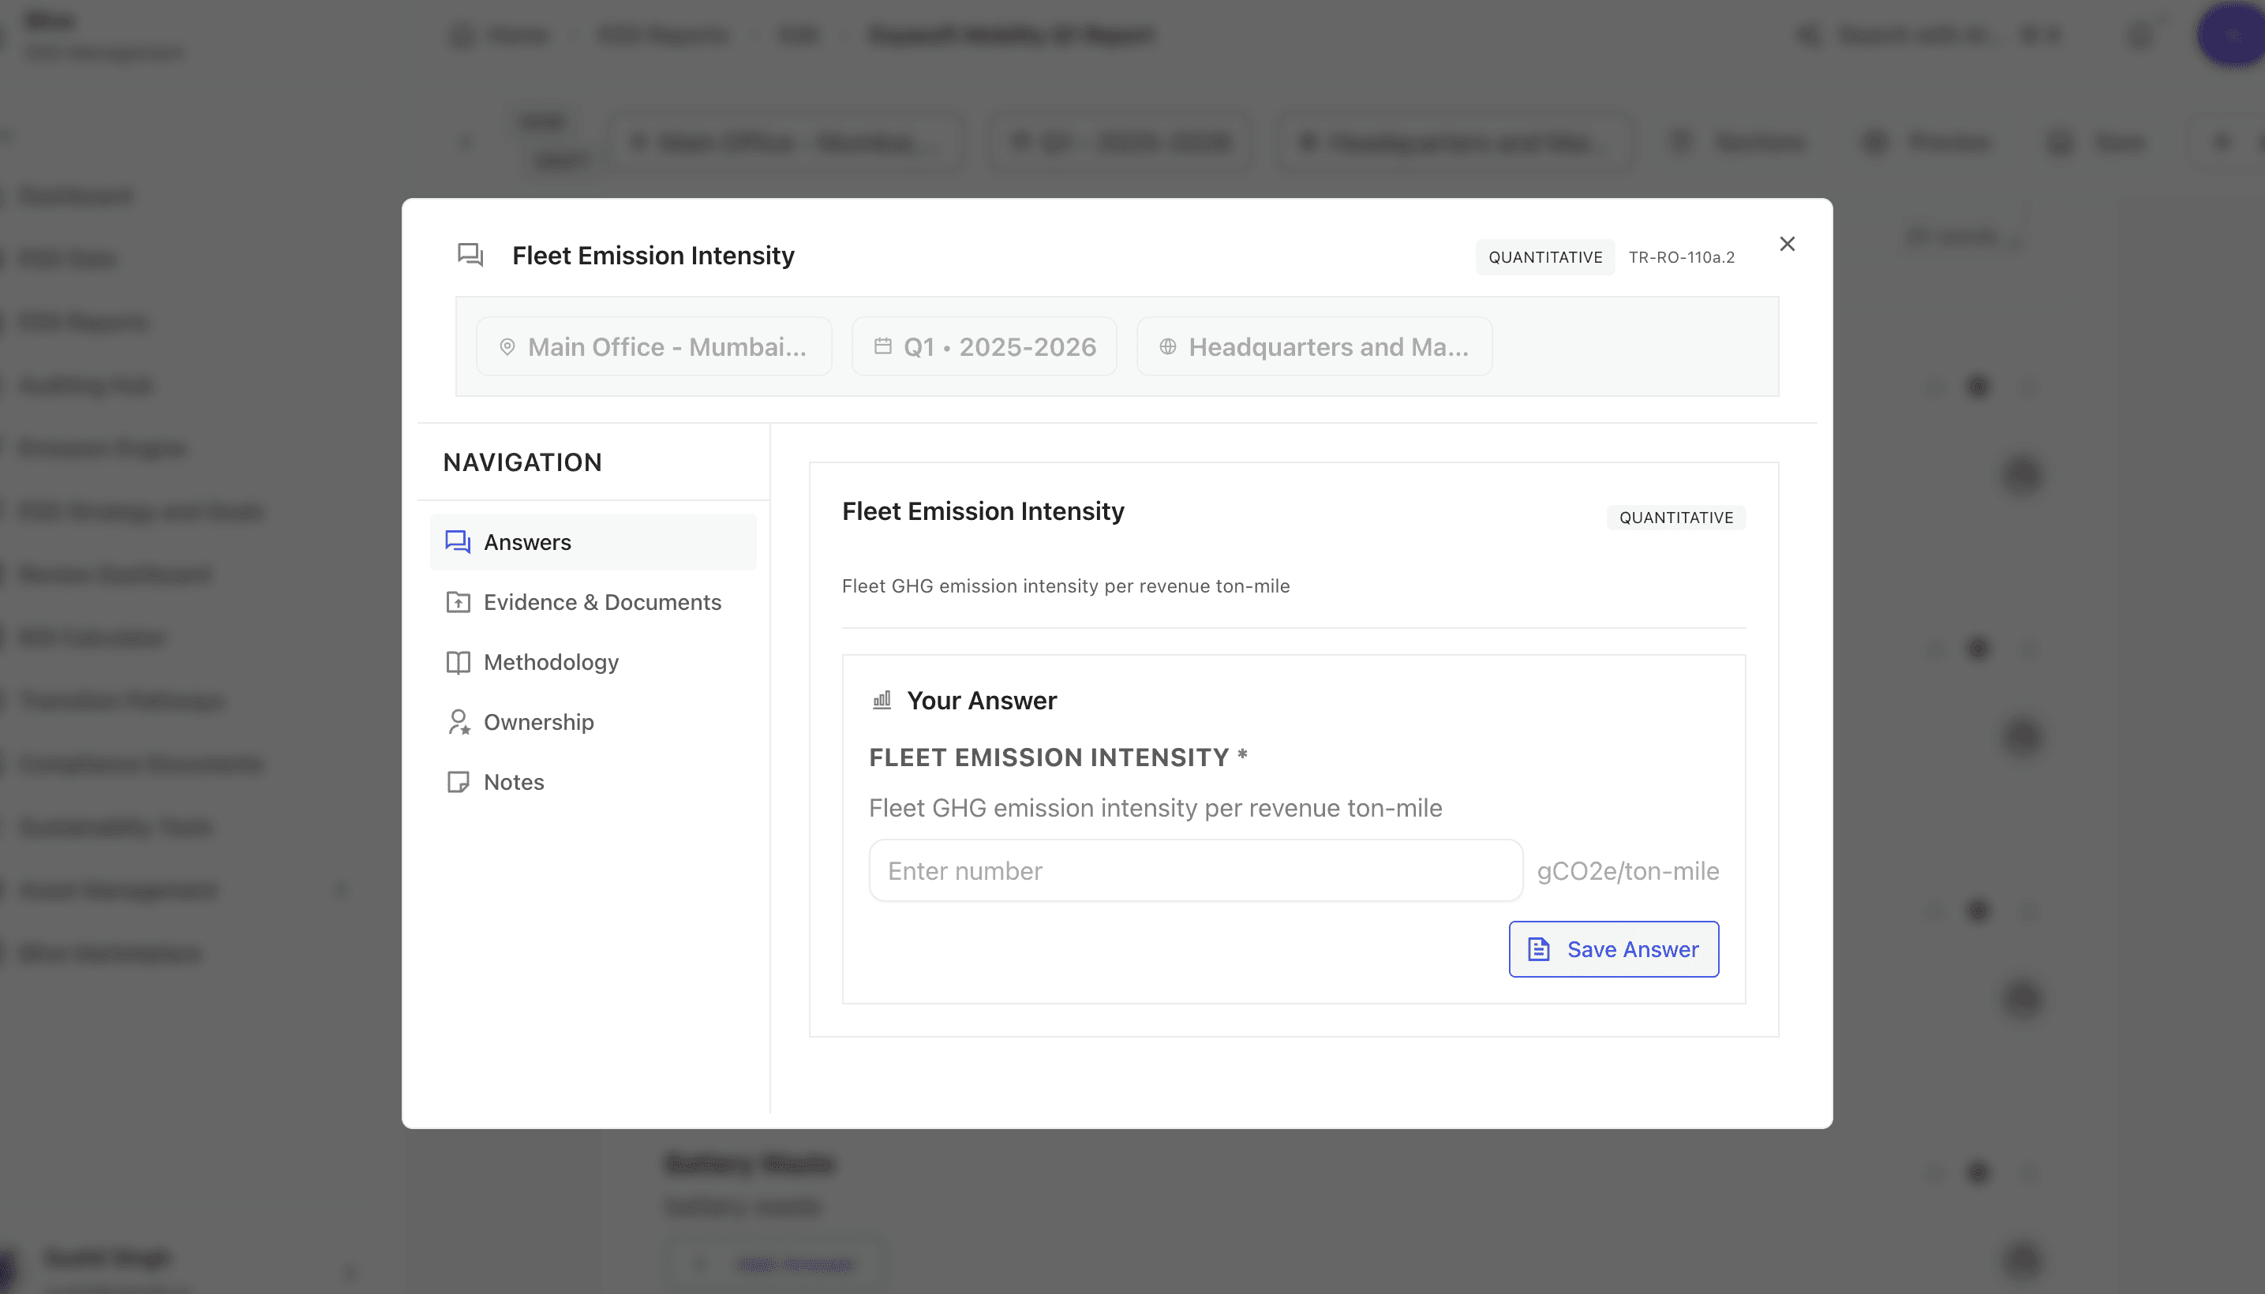Click the Methodology book icon
Image resolution: width=2265 pixels, height=1294 pixels.
(458, 662)
